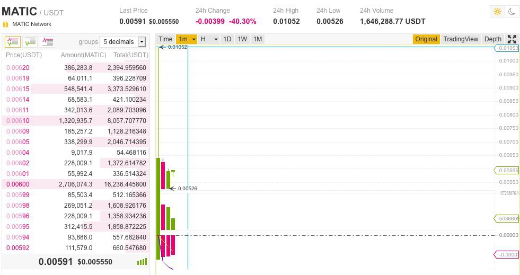Switch to the Depth chart
Viewport: 520px width, 275px height.
493,39
